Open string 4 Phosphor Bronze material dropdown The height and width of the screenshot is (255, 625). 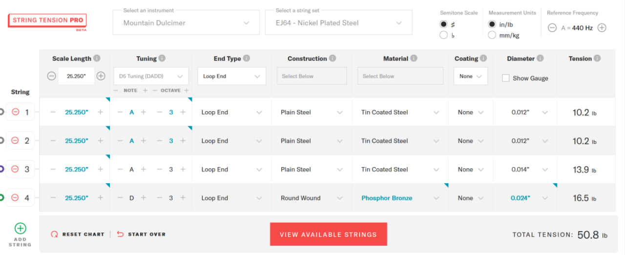pos(398,198)
